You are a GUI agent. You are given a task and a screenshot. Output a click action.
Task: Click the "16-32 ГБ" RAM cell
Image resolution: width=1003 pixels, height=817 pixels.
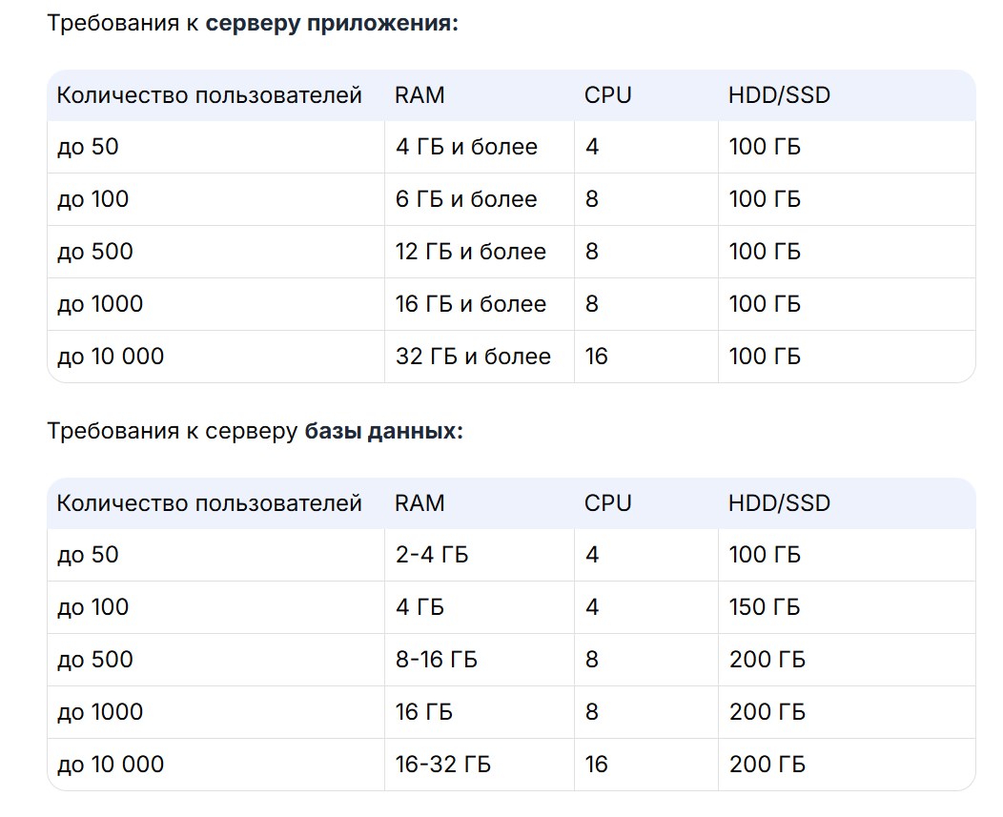point(443,765)
